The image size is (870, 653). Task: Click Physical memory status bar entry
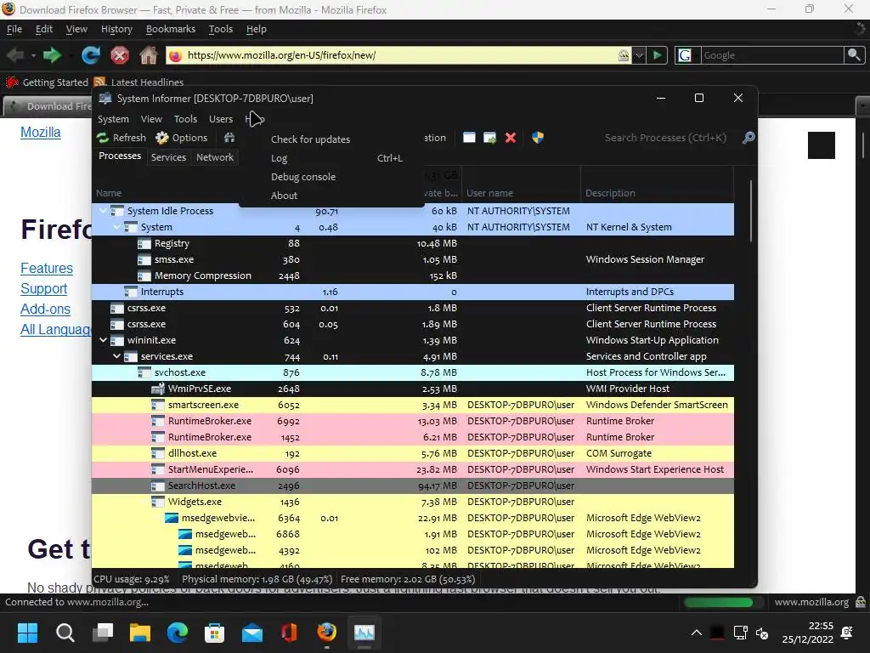257,579
